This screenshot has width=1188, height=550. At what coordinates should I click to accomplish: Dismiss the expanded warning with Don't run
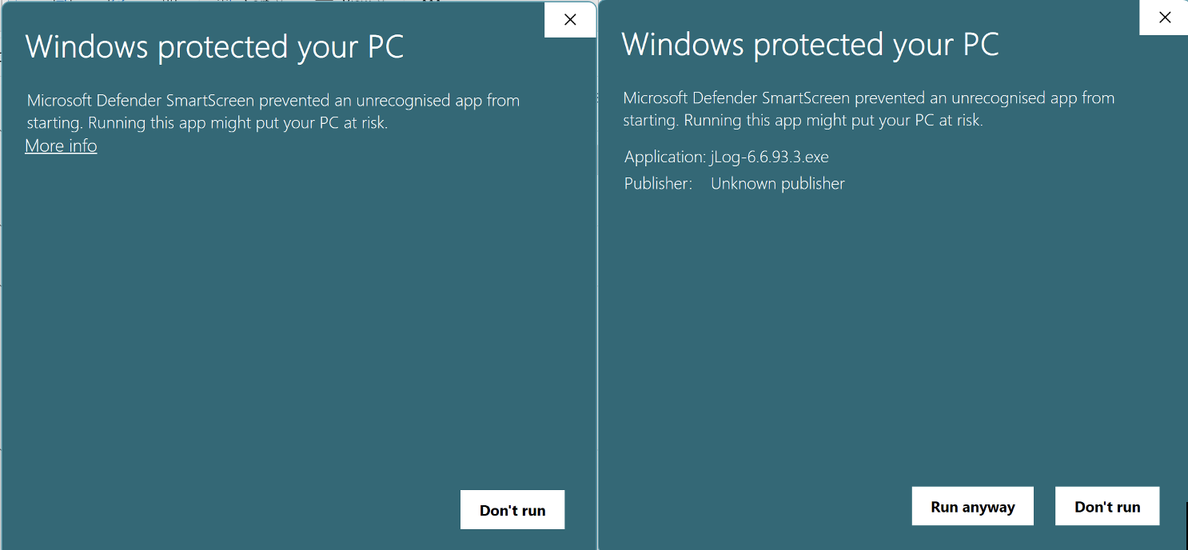(x=1106, y=505)
